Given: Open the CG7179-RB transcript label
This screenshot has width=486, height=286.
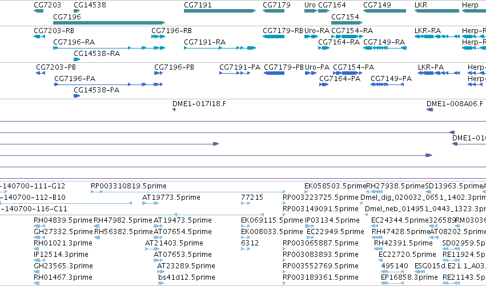Looking at the screenshot, I should pyautogui.click(x=283, y=31).
